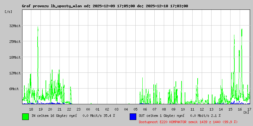This screenshot has height=126, width=253.
Task: Click the 18Mbit y-axis label
Action: (15, 57)
